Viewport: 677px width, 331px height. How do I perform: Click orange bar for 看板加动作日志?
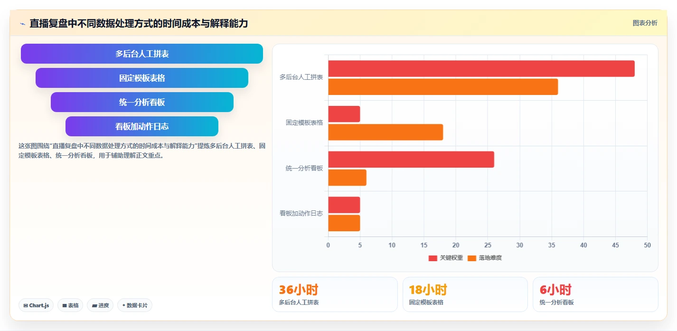344,223
